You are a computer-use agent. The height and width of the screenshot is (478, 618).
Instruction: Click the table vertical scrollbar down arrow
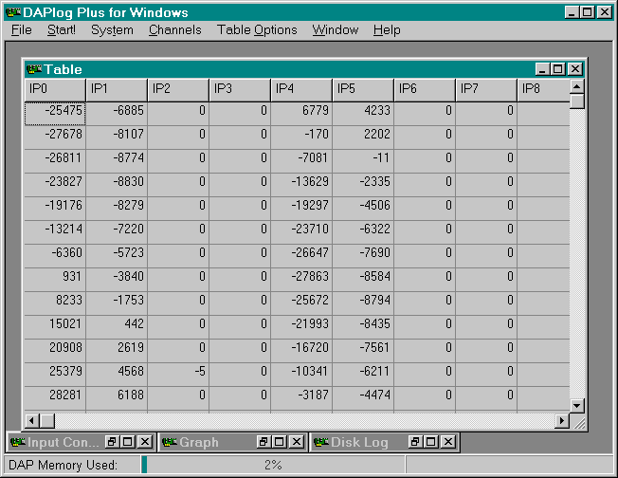pyautogui.click(x=577, y=405)
